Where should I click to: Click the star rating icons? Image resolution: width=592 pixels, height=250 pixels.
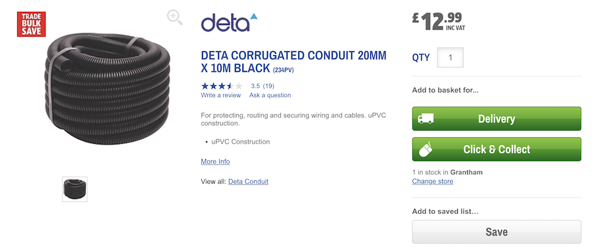pos(222,86)
